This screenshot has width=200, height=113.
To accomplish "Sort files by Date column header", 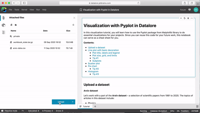I will pyautogui.click(x=45, y=31).
